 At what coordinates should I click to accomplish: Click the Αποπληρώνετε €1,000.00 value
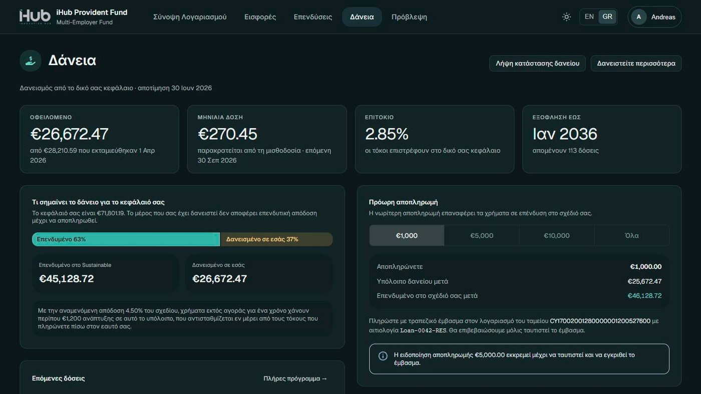click(x=646, y=267)
